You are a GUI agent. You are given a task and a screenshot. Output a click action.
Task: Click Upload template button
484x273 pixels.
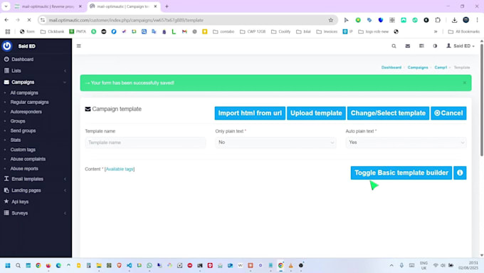click(x=316, y=113)
